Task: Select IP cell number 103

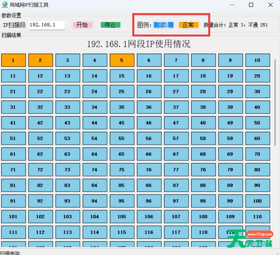Action: [x=68, y=217]
